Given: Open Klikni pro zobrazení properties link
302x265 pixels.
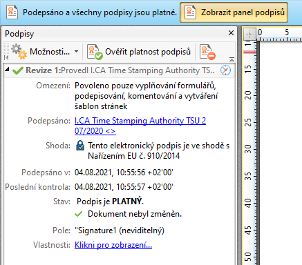Looking at the screenshot, I should coord(113,245).
